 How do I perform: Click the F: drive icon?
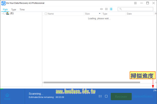8,13
